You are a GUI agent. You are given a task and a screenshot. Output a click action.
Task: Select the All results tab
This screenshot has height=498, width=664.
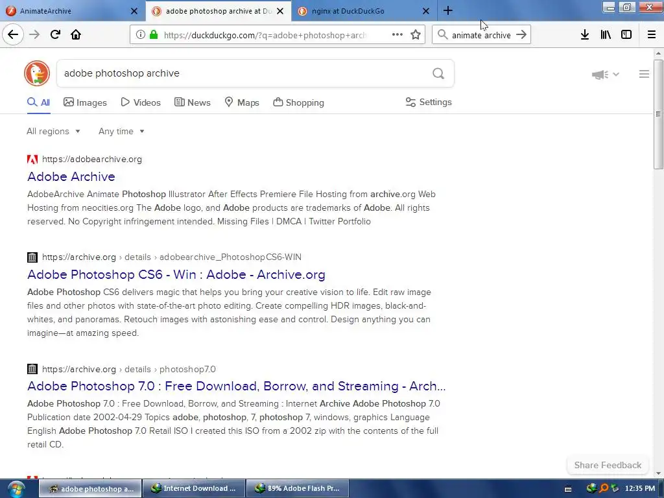[38, 102]
